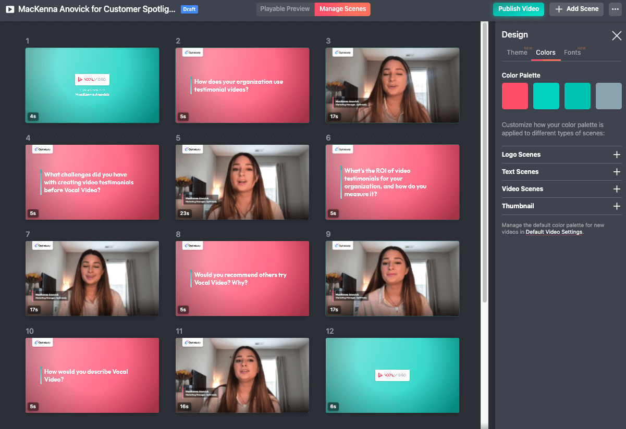Click the plus icon next to Video Scenes

click(x=617, y=189)
